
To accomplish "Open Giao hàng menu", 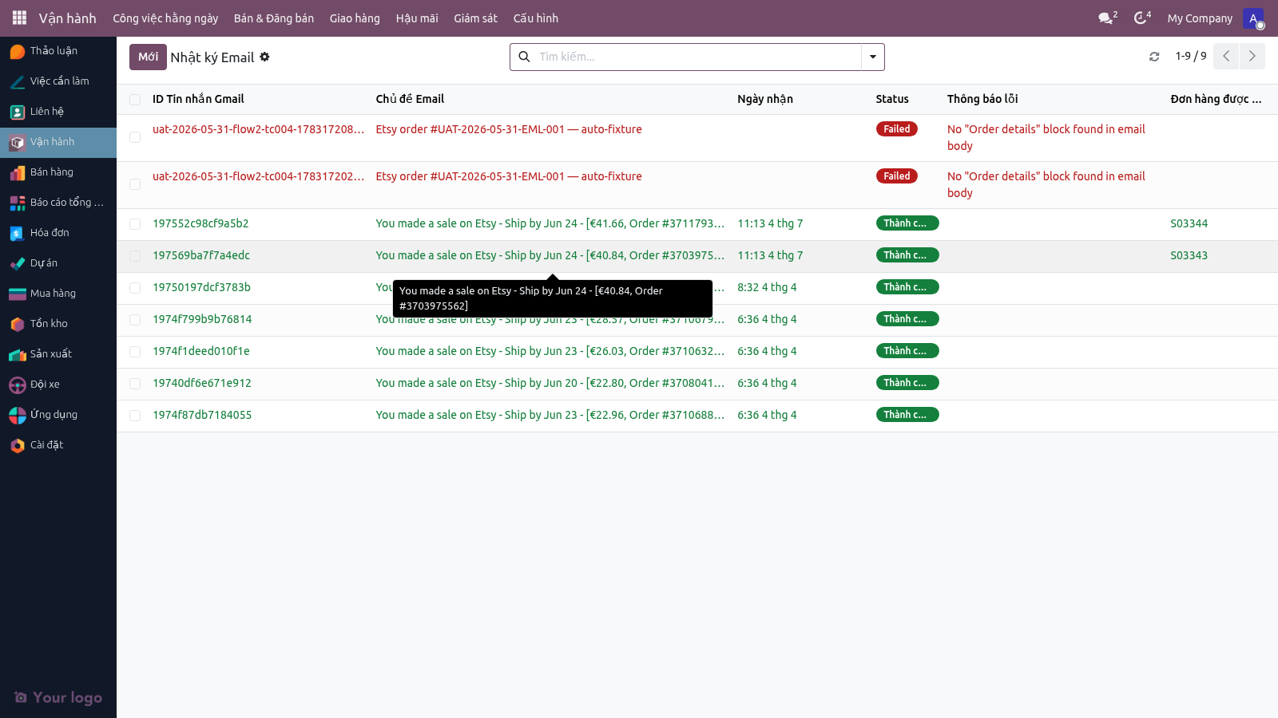I will [x=355, y=18].
